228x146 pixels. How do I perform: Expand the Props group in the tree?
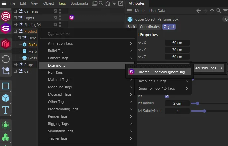click(x=15, y=64)
